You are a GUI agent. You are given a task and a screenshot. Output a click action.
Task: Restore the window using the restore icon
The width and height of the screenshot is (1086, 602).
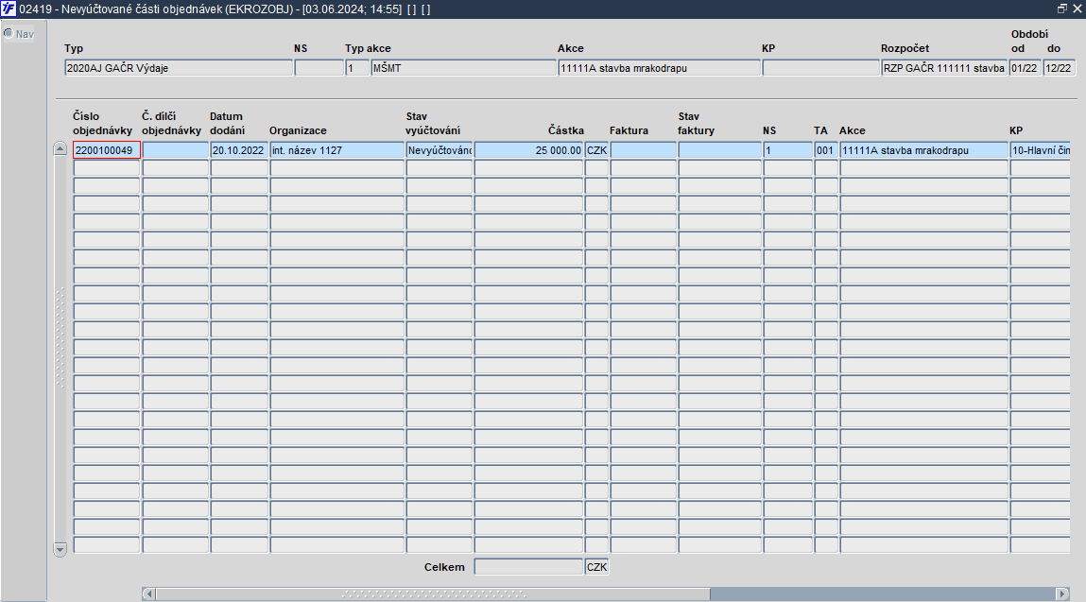[1061, 9]
